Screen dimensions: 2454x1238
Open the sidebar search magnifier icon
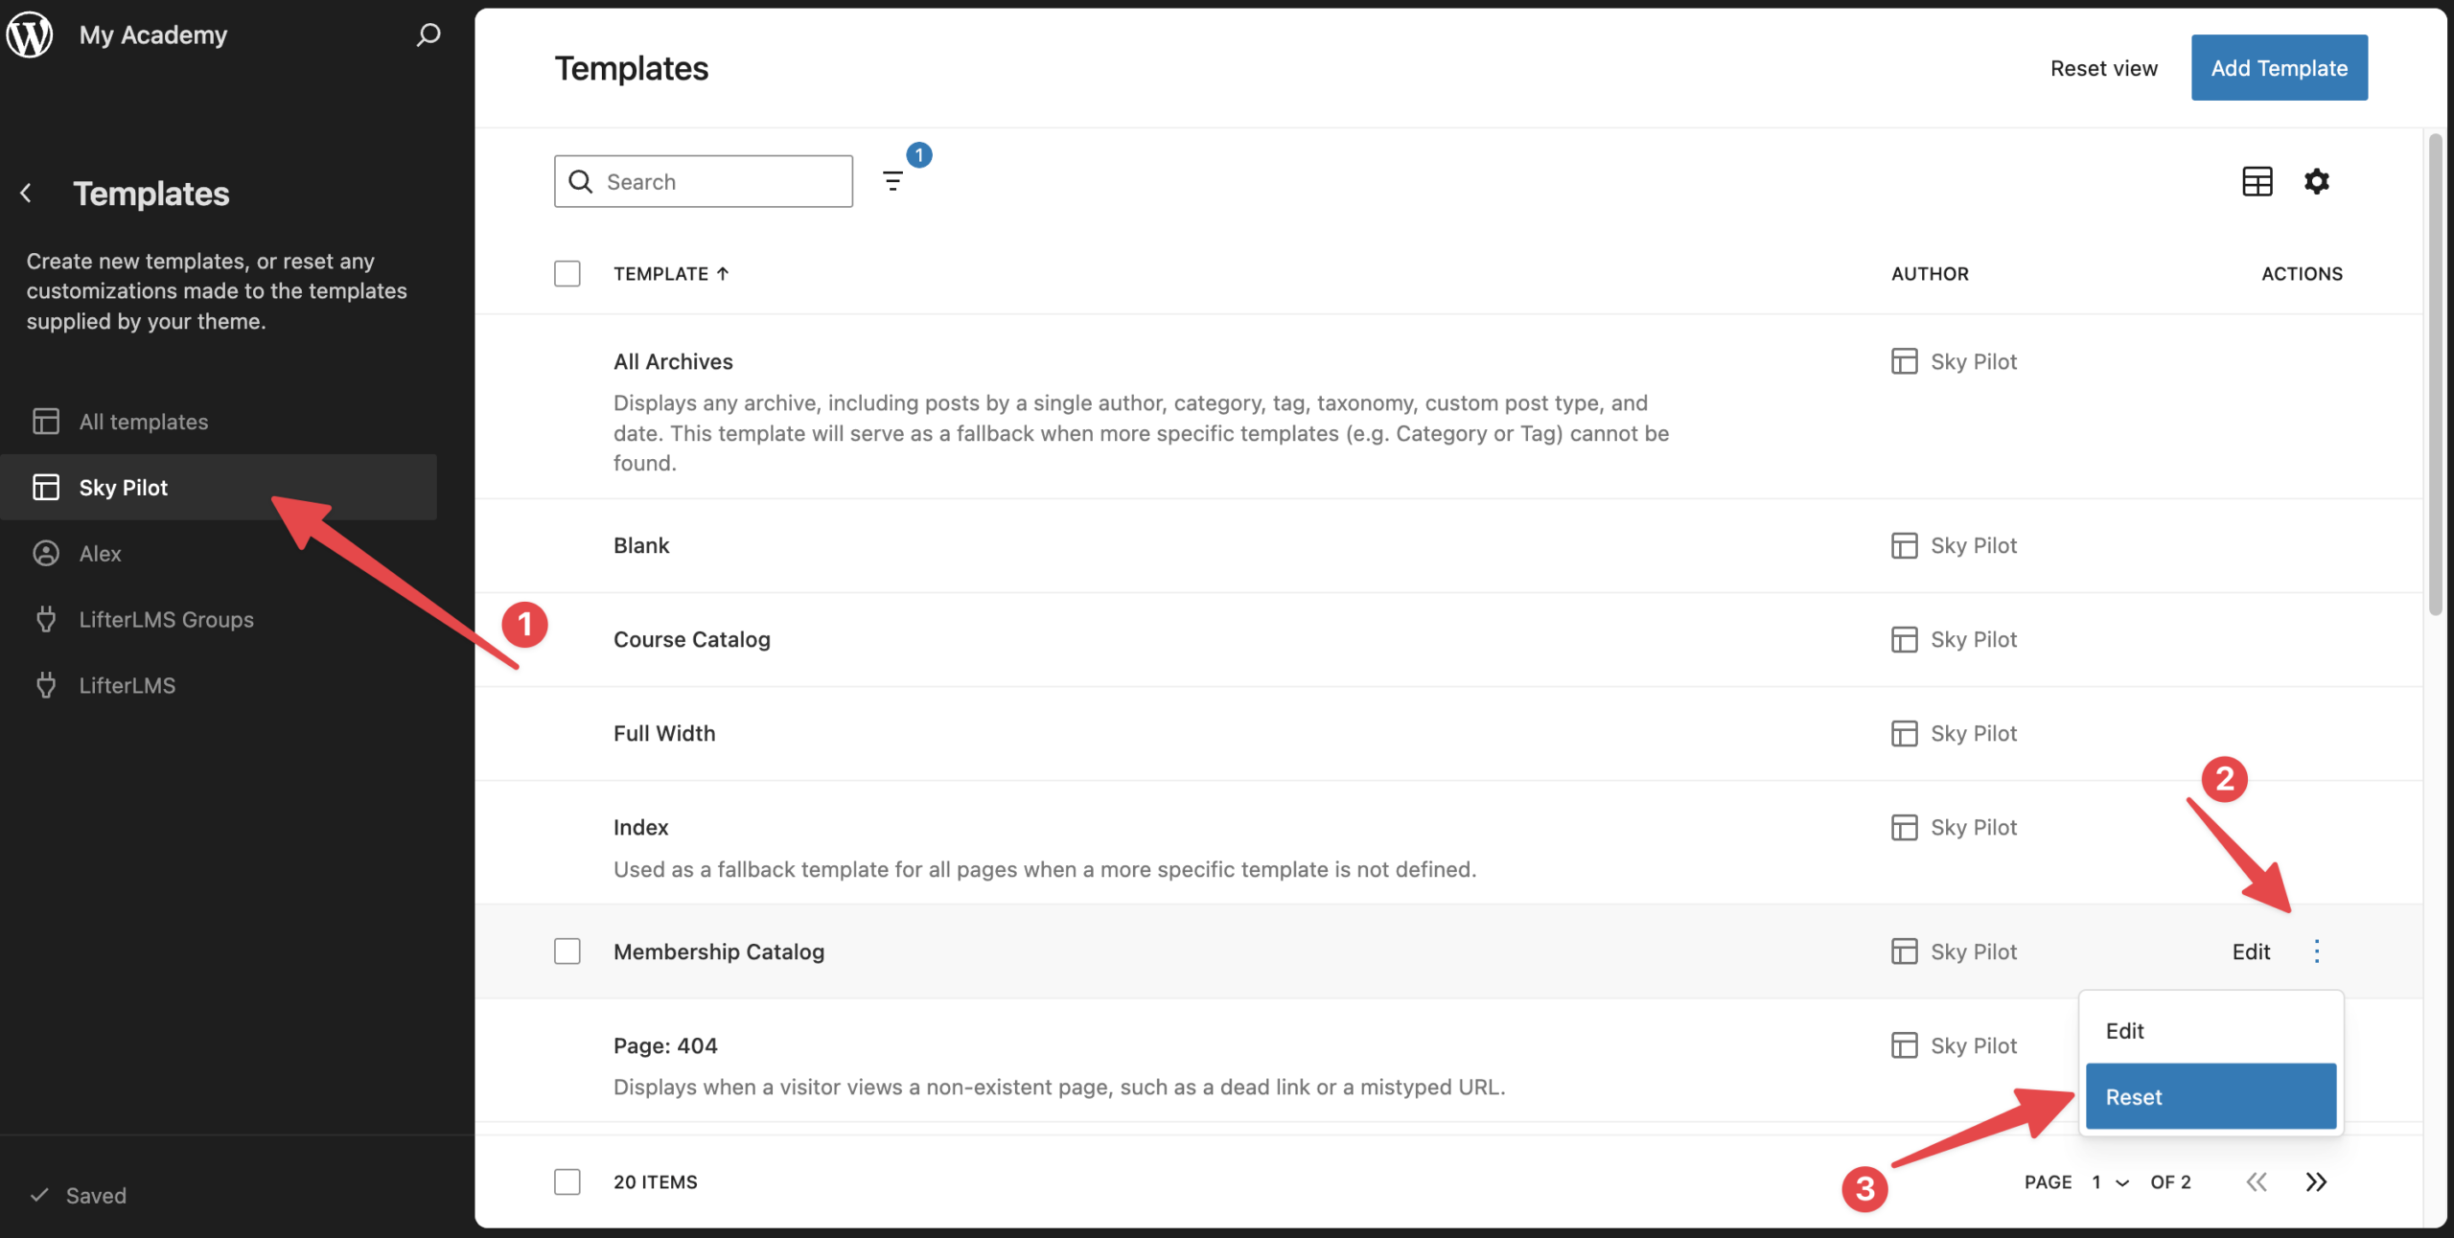coord(428,34)
